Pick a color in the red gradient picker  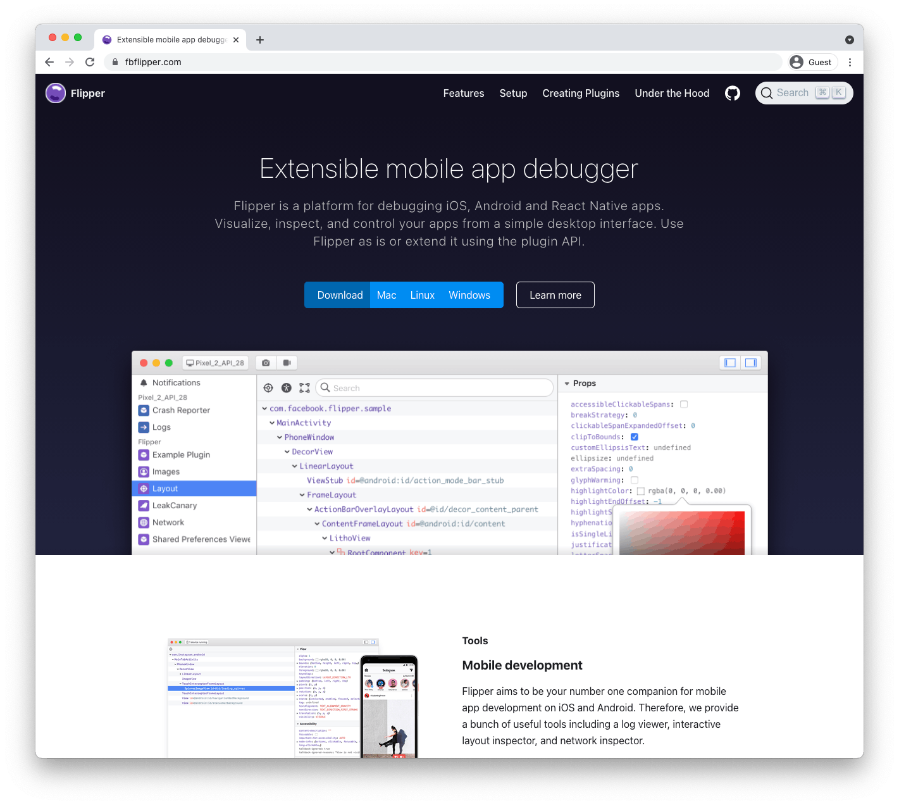pos(682,533)
